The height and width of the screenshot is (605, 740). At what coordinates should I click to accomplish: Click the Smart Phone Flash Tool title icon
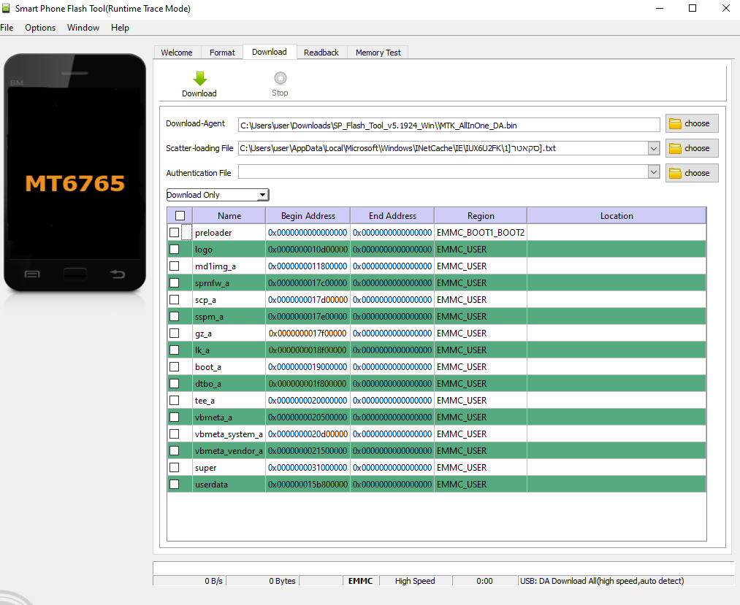pyautogui.click(x=7, y=8)
